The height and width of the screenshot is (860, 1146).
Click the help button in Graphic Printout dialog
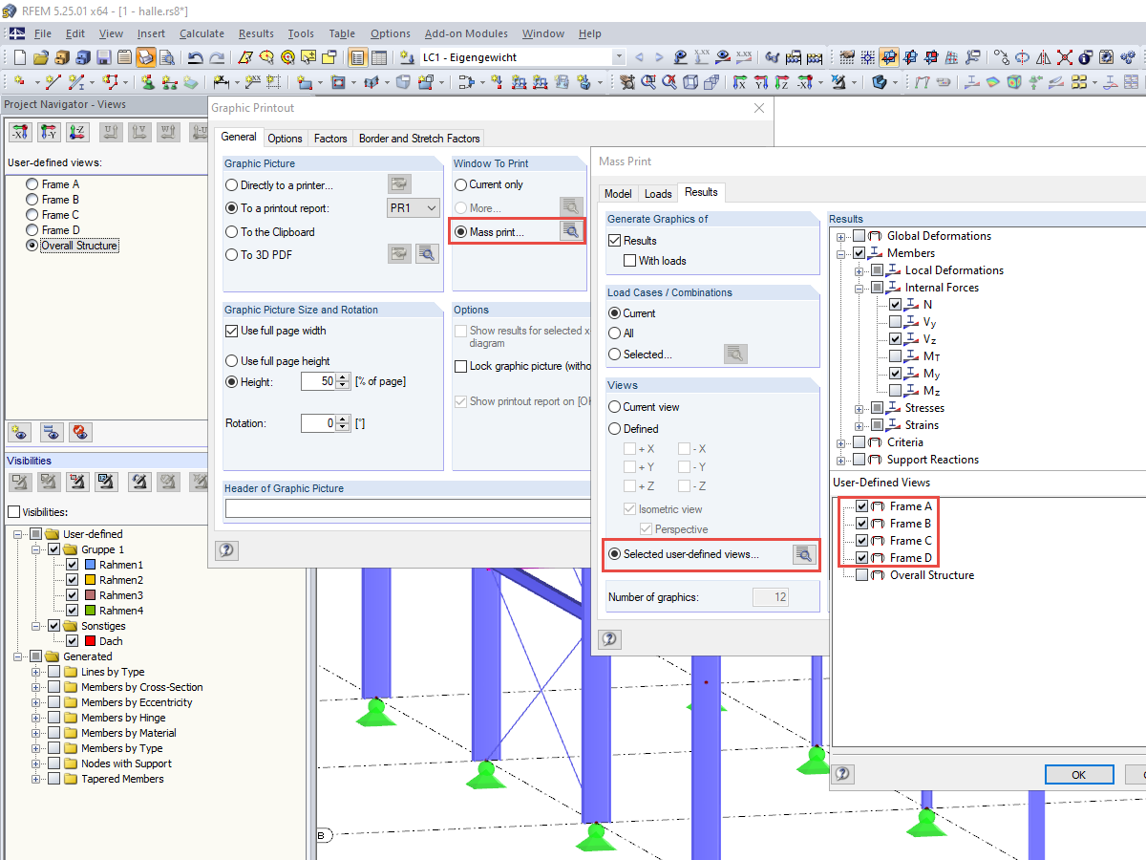pyautogui.click(x=226, y=550)
